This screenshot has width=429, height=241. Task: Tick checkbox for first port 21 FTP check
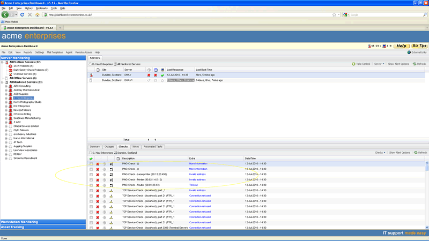(x=91, y=196)
